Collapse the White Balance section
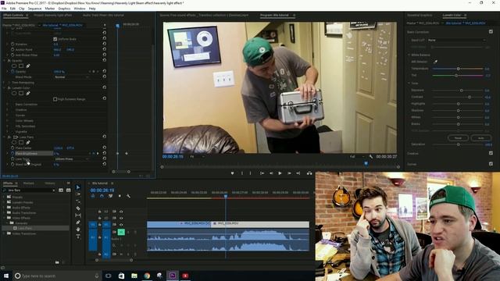This screenshot has width=500, height=281. 409,55
